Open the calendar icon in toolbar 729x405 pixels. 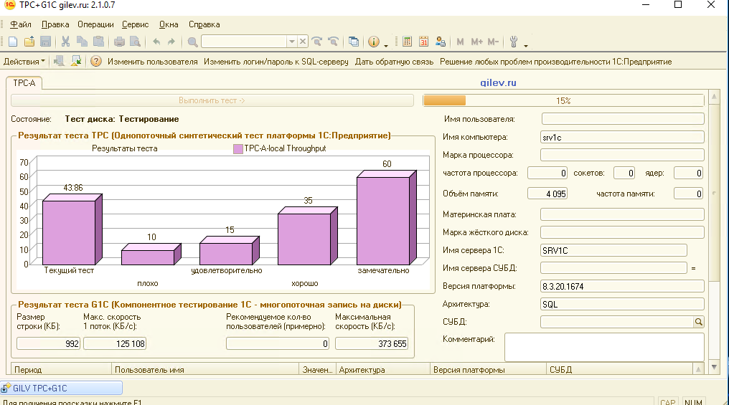(x=423, y=42)
